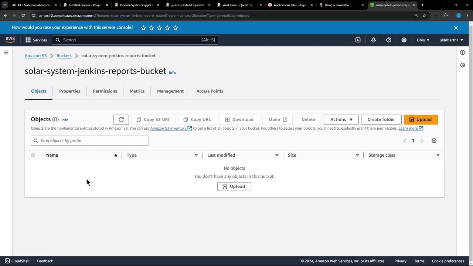Image resolution: width=473 pixels, height=266 pixels.
Task: Reload the browser page
Action: (x=23, y=16)
